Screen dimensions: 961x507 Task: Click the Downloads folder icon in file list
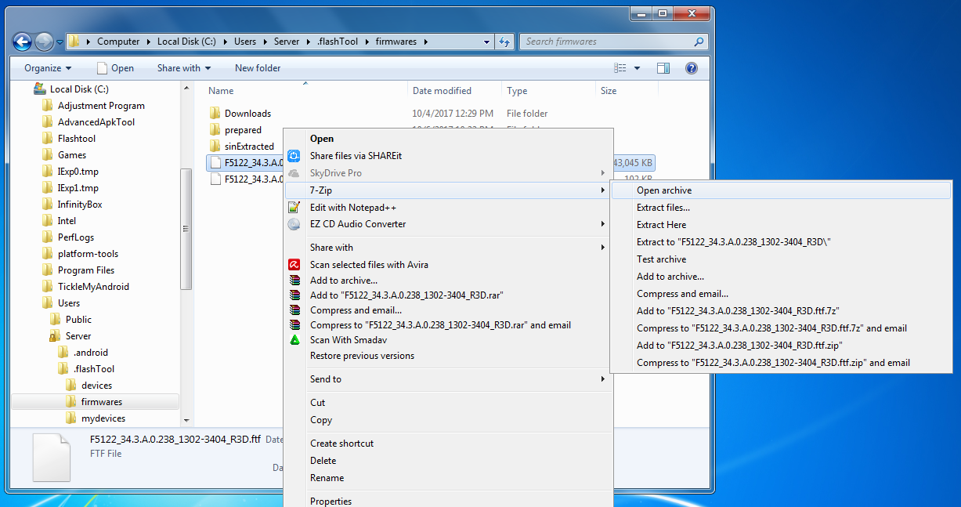click(215, 114)
